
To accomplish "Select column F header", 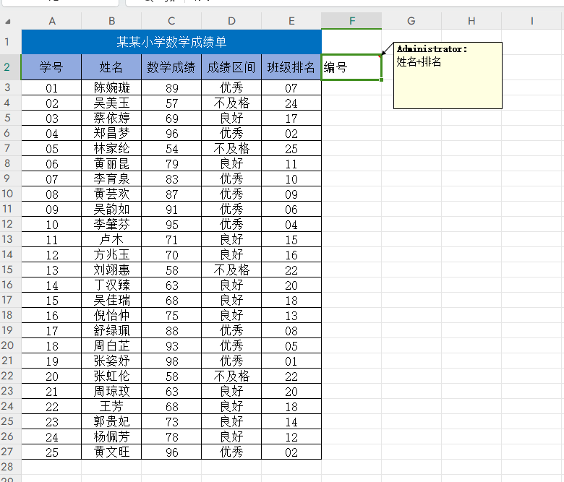I will tap(351, 21).
